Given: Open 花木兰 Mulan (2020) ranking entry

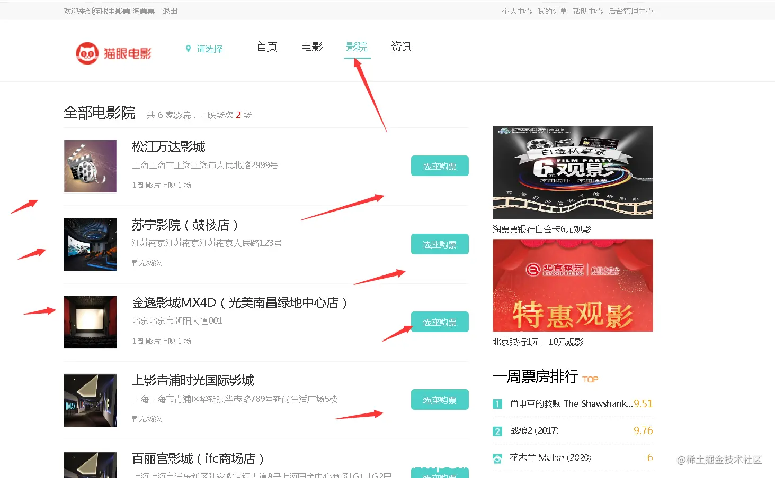Looking at the screenshot, I should [550, 457].
